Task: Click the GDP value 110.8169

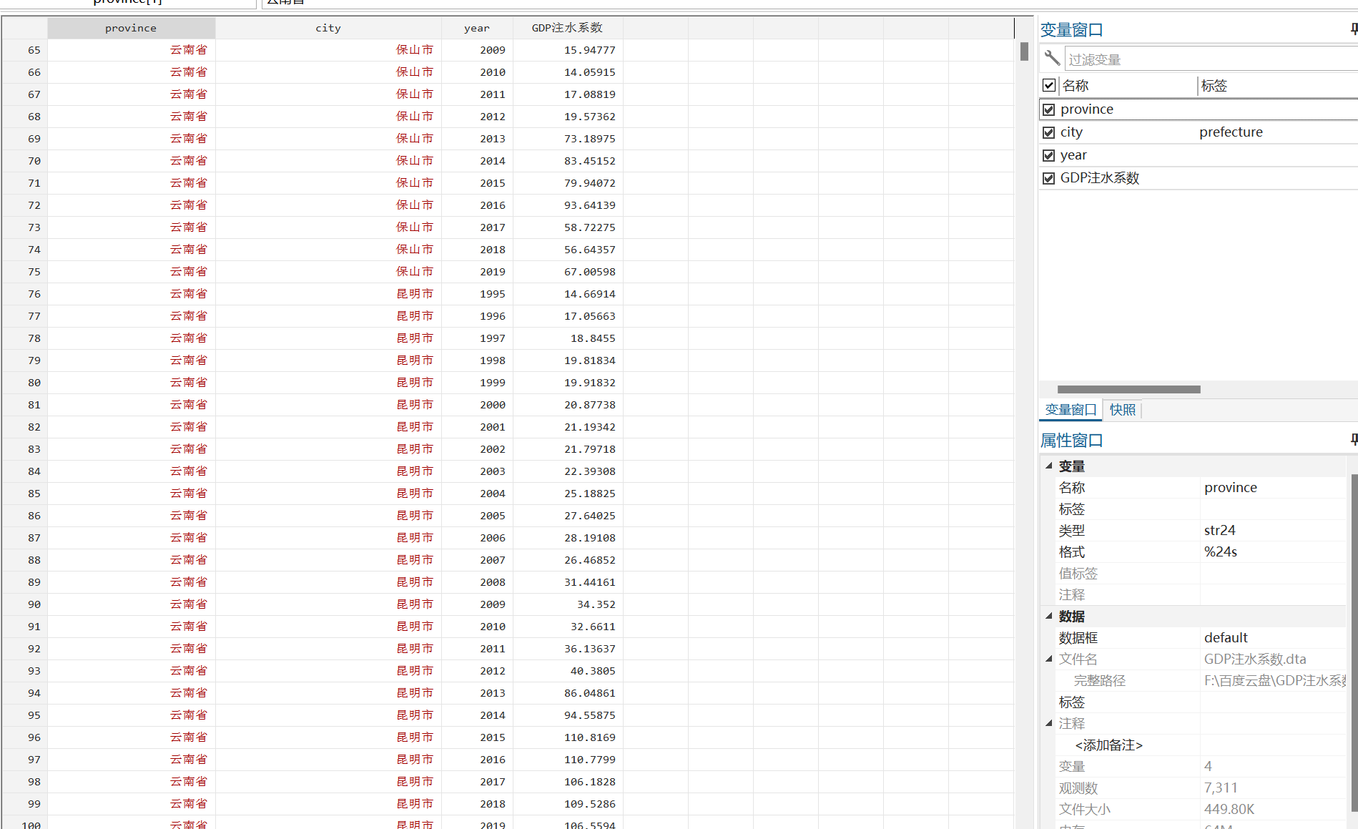Action: pyautogui.click(x=568, y=737)
